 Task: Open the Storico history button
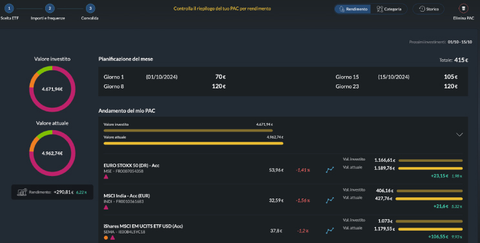tap(428, 9)
